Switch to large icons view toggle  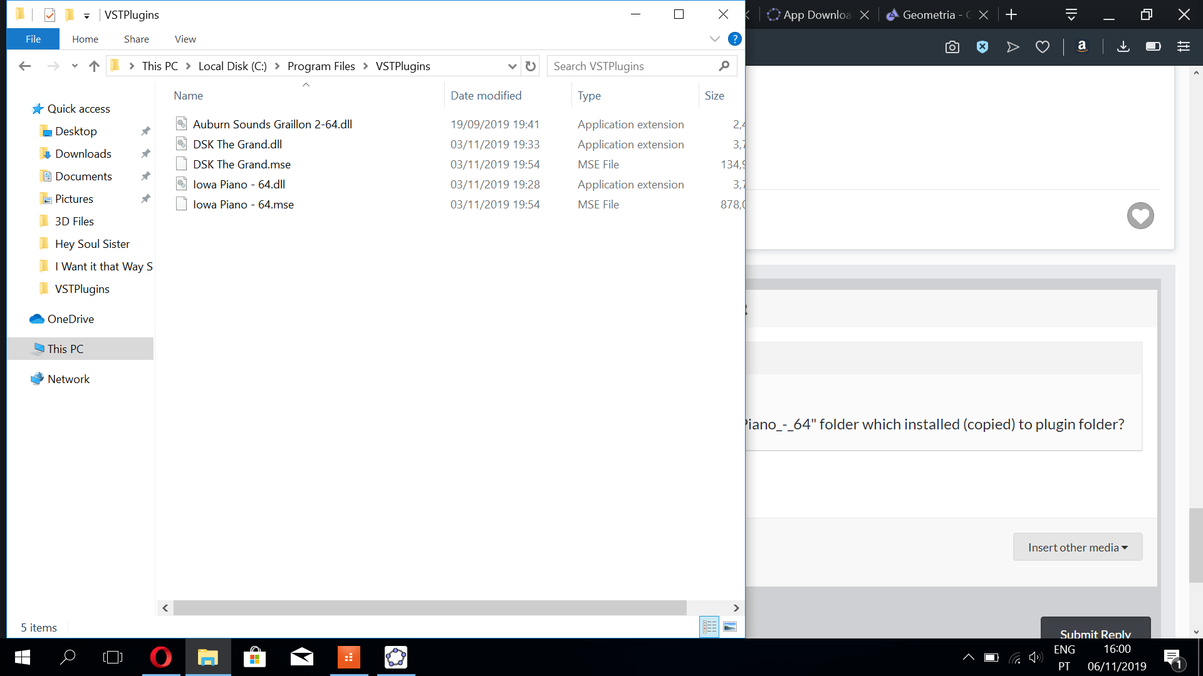point(730,627)
